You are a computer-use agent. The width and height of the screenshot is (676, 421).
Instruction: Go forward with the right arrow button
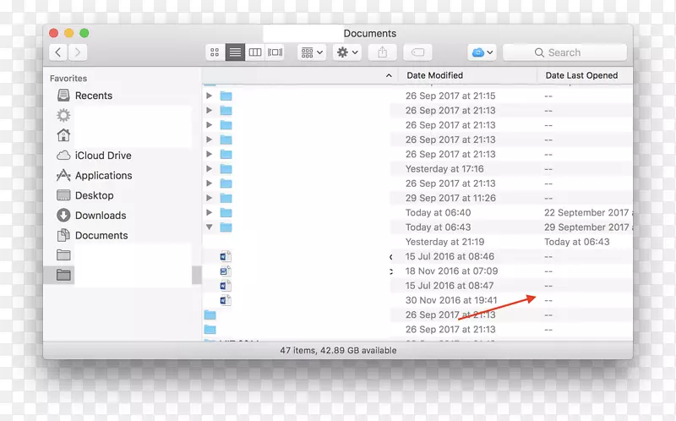[x=78, y=52]
